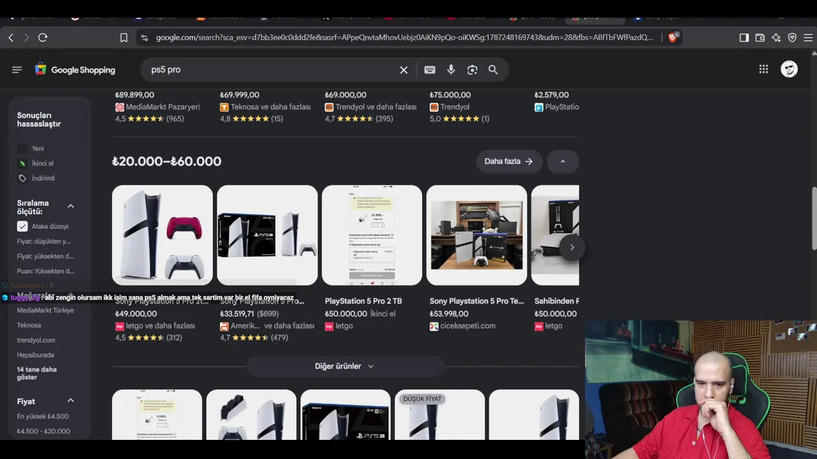
Task: Filter by MediaMarkt Türkiye store
Action: pos(45,310)
